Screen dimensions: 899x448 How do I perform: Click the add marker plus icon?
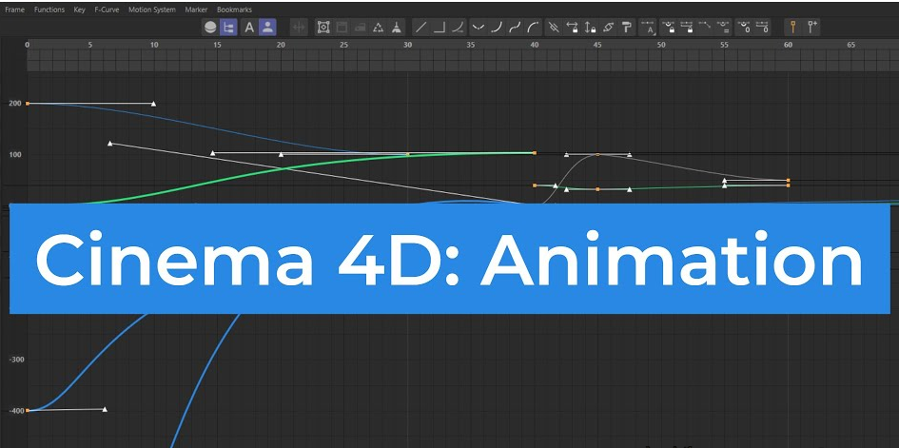click(812, 28)
